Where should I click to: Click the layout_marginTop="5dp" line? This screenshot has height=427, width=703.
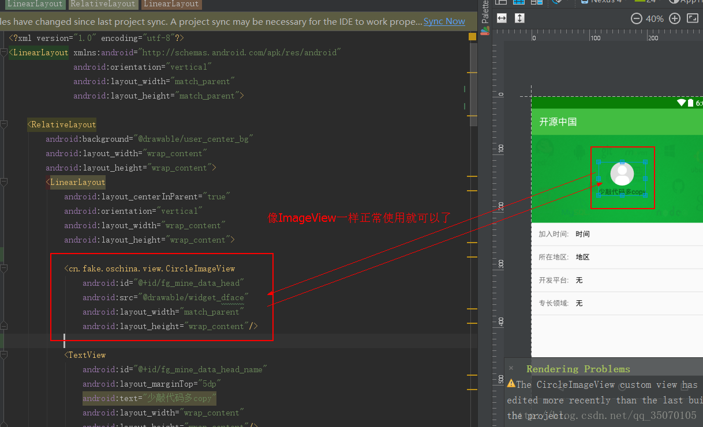click(152, 384)
